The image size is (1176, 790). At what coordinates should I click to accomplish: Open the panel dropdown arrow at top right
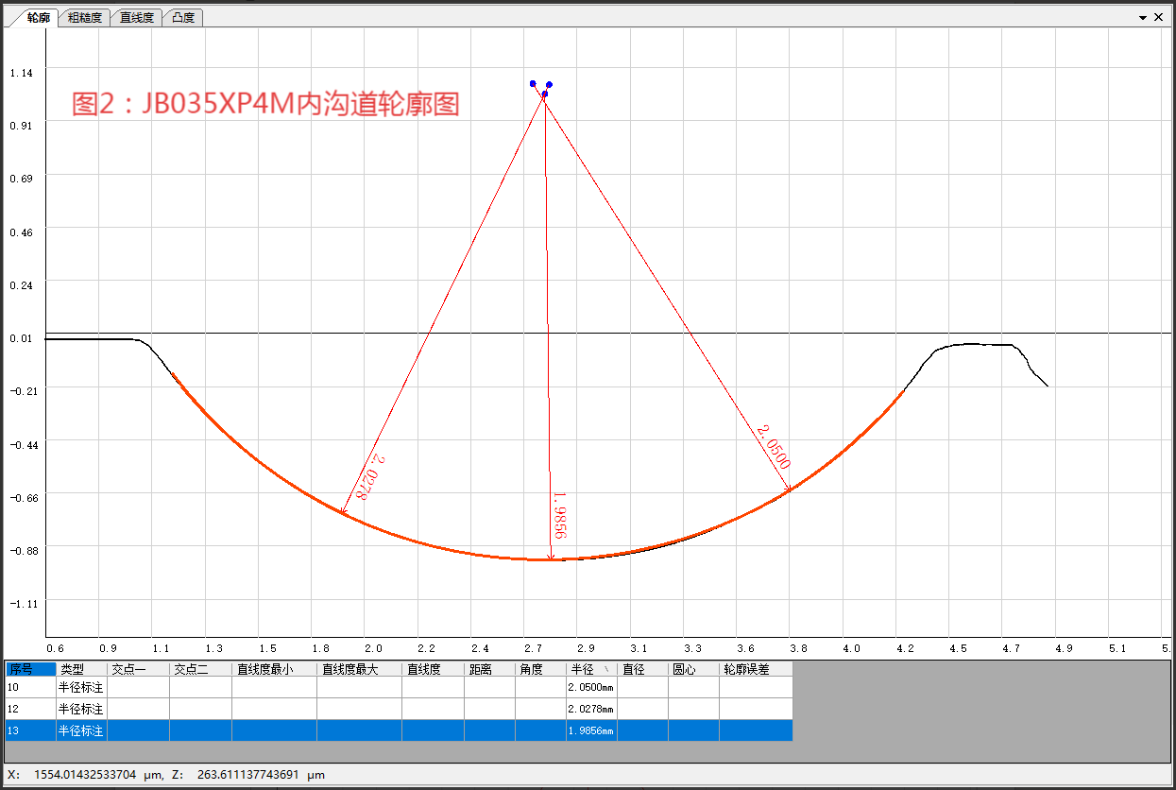(1143, 17)
